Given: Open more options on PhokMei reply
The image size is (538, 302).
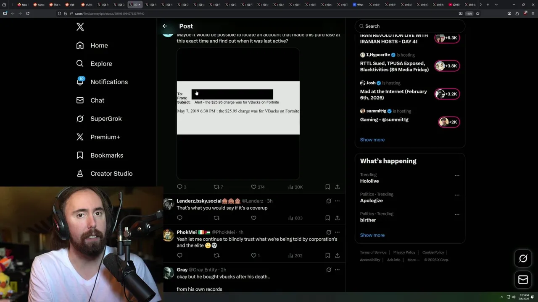Looking at the screenshot, I should click(337, 232).
